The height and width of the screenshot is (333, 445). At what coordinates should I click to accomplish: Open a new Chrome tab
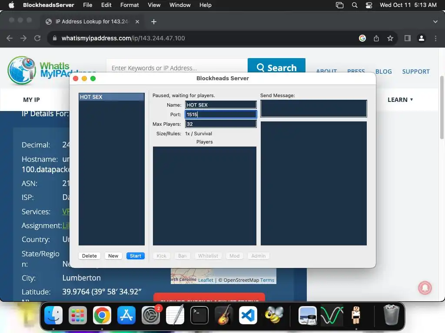[x=154, y=22]
